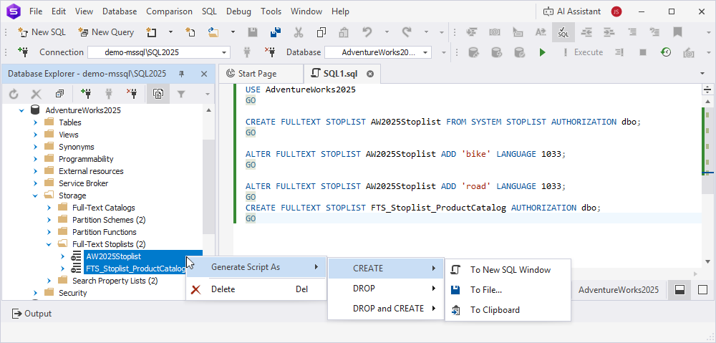
Task: Open the Tools menu
Action: (x=271, y=11)
